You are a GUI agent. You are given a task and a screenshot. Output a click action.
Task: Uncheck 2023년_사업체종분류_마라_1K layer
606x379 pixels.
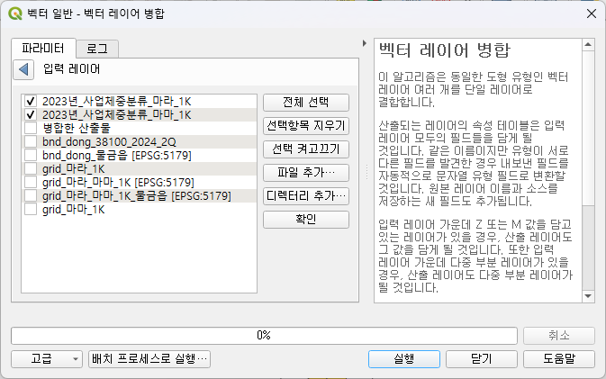coord(31,101)
